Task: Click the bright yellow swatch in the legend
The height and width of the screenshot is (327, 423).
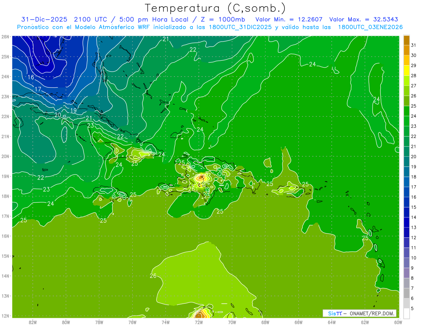Action: tap(406, 71)
